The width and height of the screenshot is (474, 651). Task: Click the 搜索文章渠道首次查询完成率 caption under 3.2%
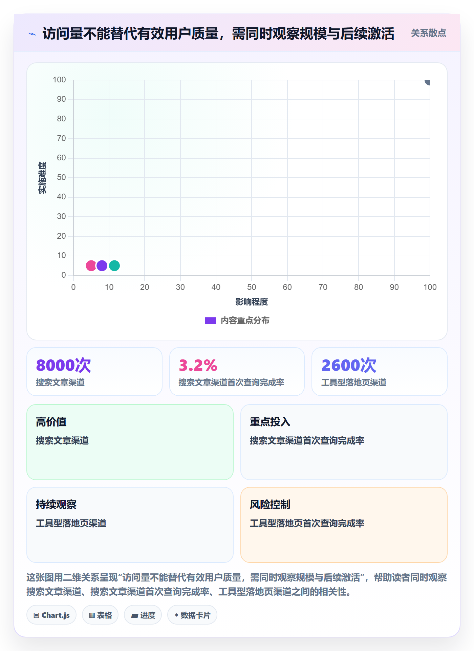(231, 382)
